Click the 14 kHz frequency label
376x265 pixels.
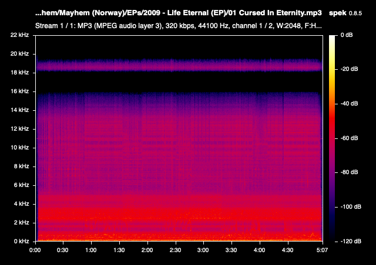point(19,110)
